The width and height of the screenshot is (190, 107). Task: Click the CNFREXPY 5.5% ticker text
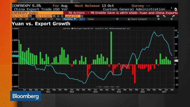click(x=27, y=6)
